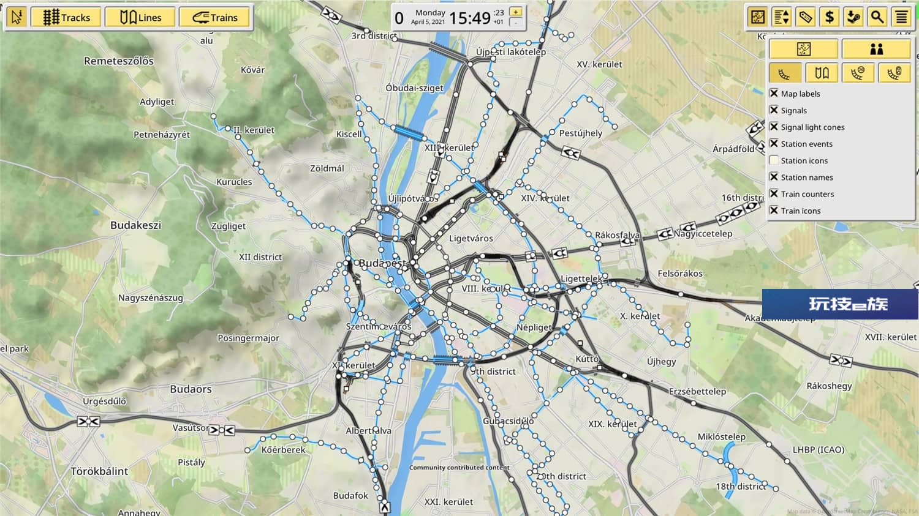The height and width of the screenshot is (516, 919).
Task: Open finances with the dollar icon
Action: (x=830, y=17)
